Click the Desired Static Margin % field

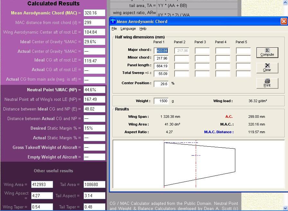pyautogui.click(x=94, y=128)
